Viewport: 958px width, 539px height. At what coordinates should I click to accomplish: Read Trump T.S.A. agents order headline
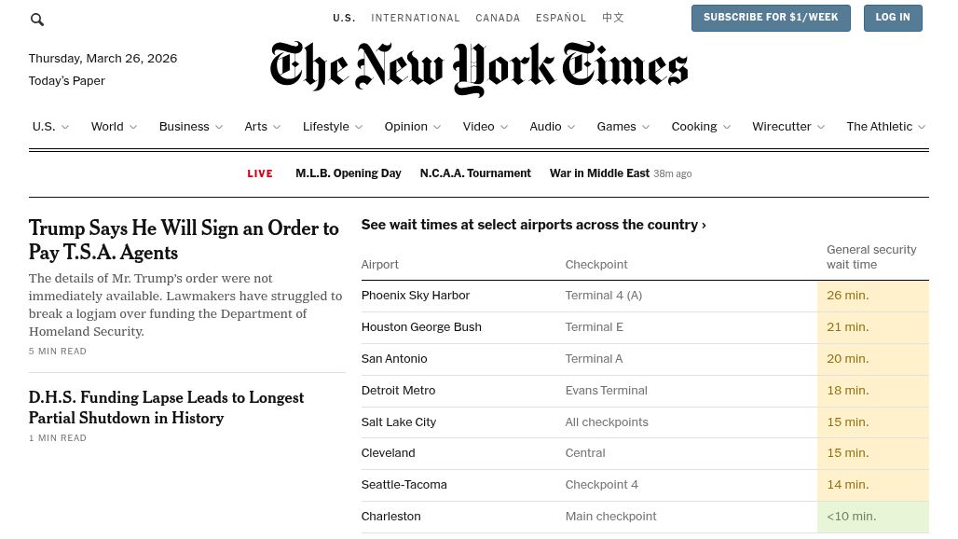[184, 241]
